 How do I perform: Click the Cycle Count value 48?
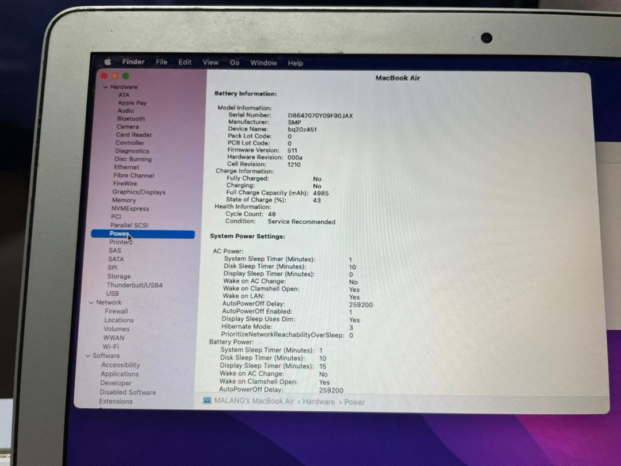(x=271, y=214)
